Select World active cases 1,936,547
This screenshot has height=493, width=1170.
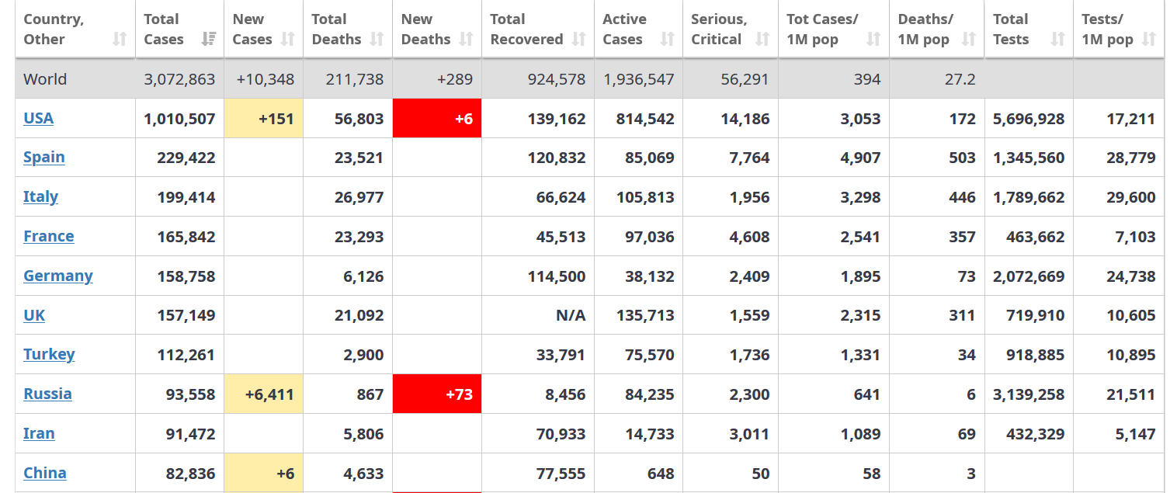tap(639, 79)
